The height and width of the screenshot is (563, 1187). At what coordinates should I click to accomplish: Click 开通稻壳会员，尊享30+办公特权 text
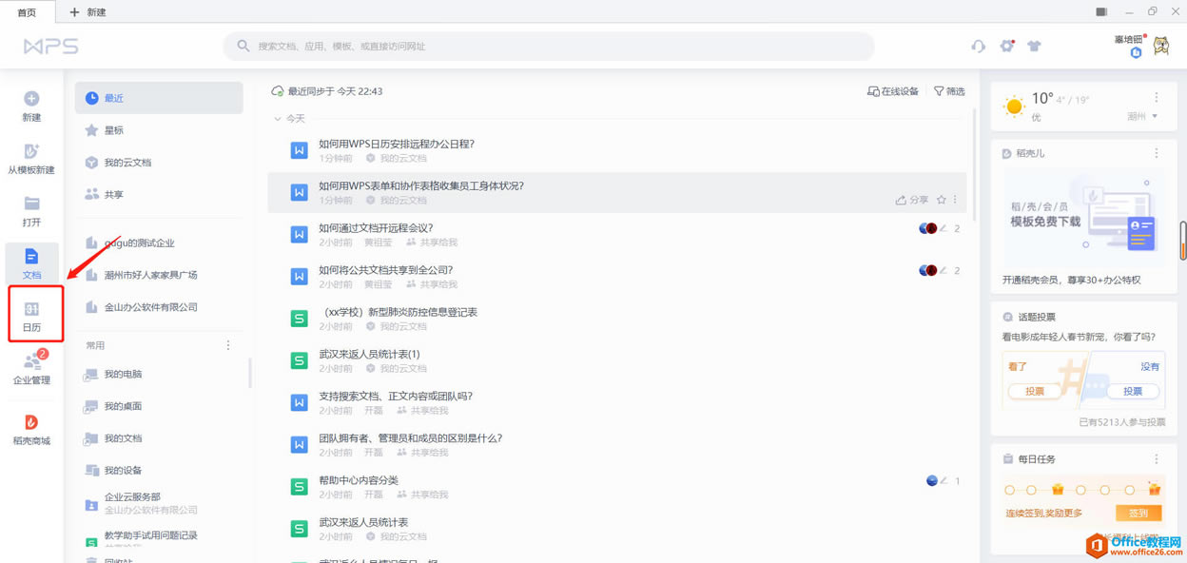[1071, 281]
